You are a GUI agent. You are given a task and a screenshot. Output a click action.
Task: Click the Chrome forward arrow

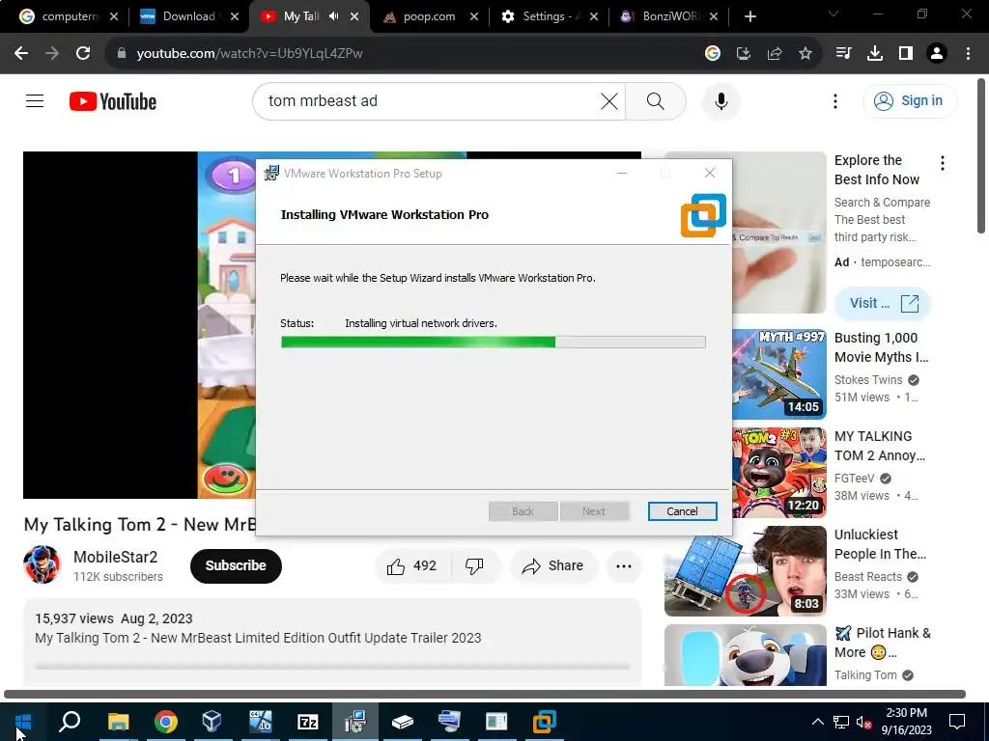pos(52,54)
